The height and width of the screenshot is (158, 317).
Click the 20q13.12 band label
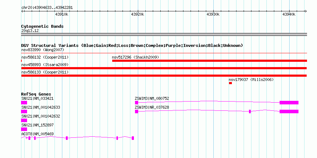[30, 31]
